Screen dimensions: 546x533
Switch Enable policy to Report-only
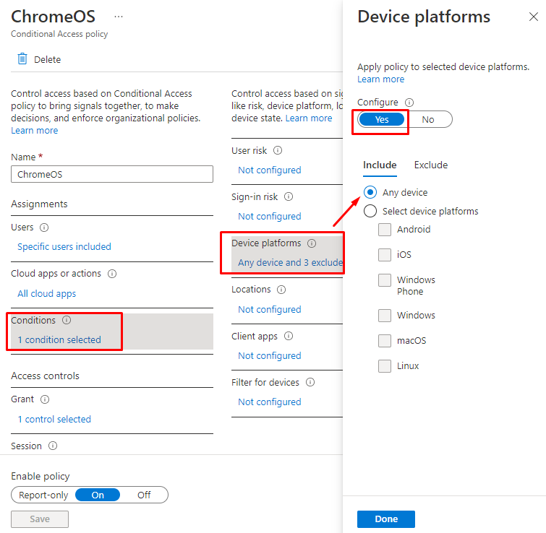coord(43,495)
